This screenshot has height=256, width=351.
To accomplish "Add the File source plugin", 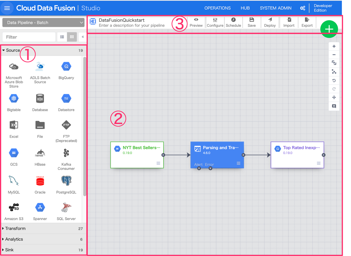I will pyautogui.click(x=40, y=129).
